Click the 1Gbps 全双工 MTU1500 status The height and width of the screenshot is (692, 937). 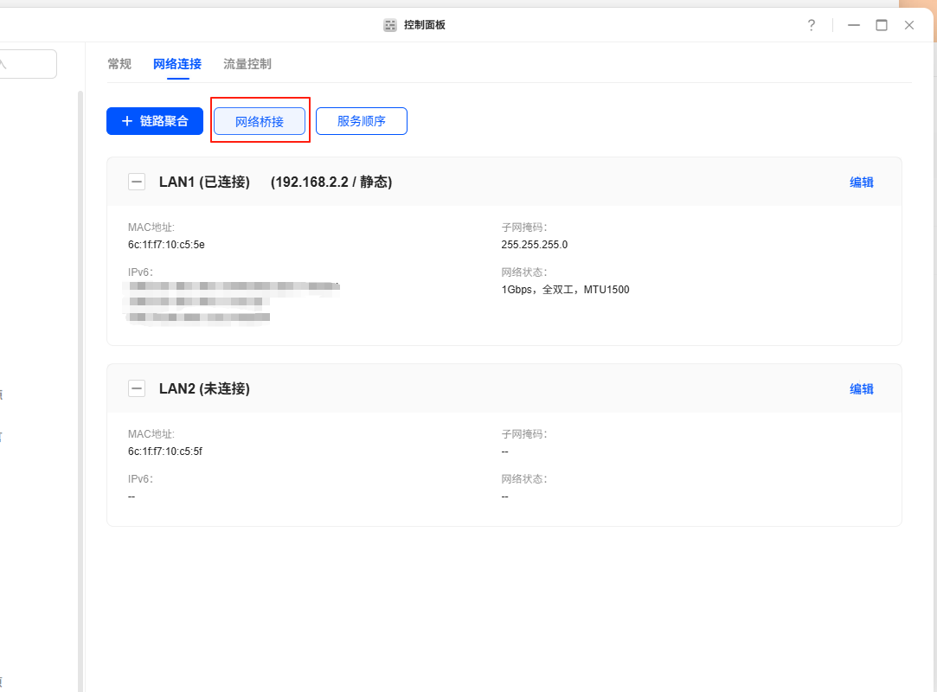[565, 290]
